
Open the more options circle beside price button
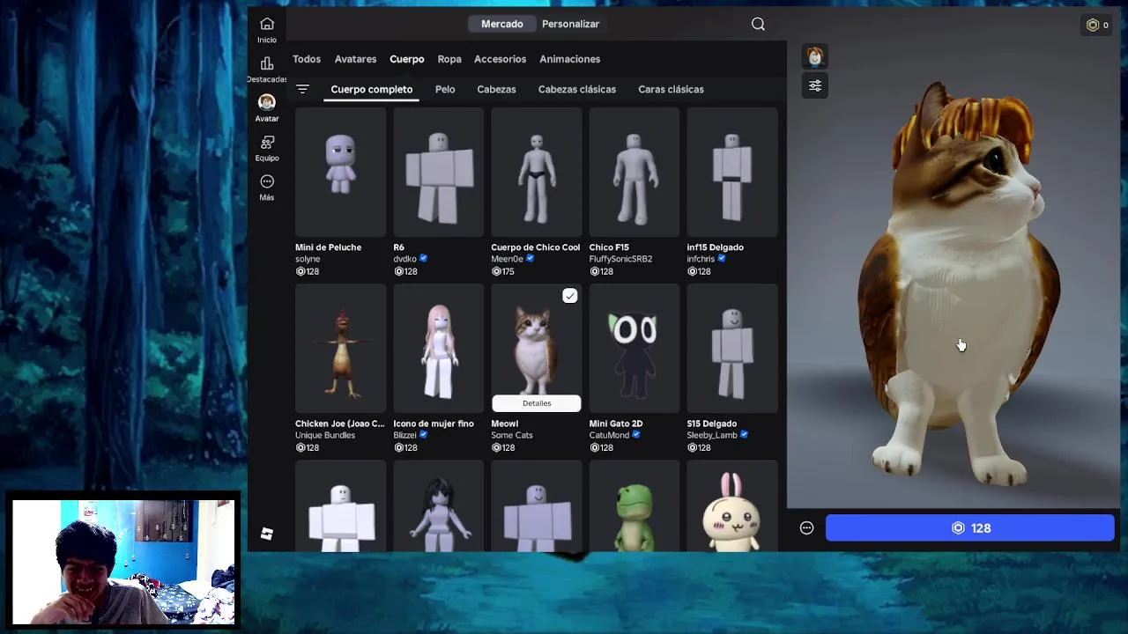[x=806, y=527]
